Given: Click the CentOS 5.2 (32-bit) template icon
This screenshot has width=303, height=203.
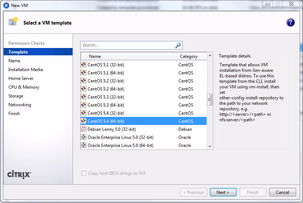Looking at the screenshot, I should click(x=84, y=81).
